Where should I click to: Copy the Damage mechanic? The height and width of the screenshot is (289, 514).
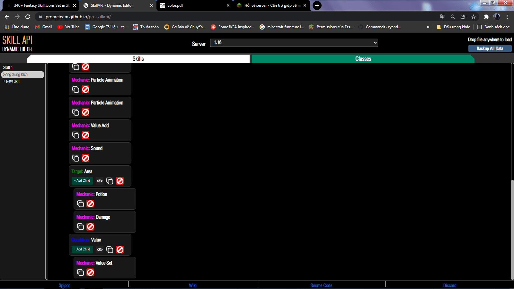pyautogui.click(x=81, y=227)
